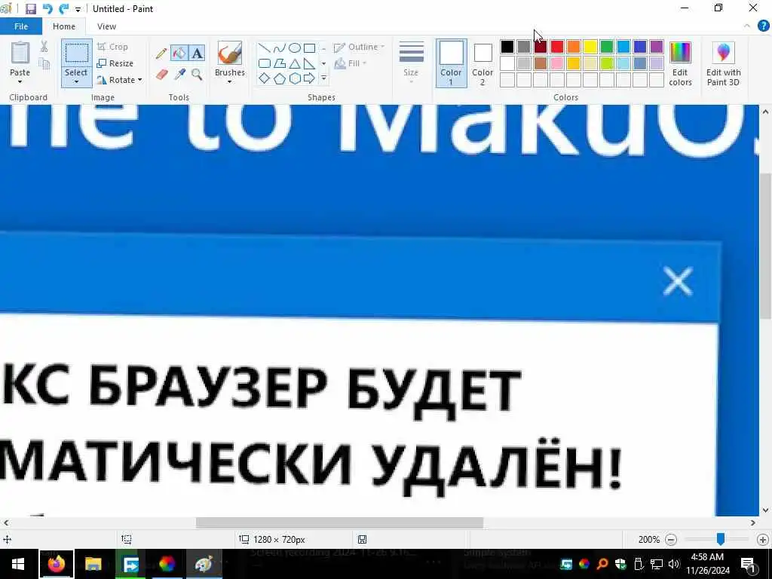
Task: Click the Paste clipboard icon
Action: (x=20, y=54)
